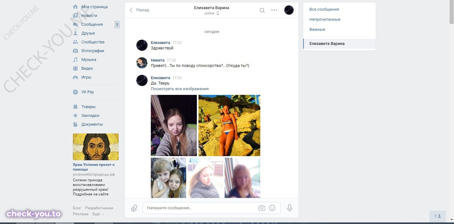Click the Закладки star icon
This screenshot has height=224, width=454.
(x=75, y=115)
